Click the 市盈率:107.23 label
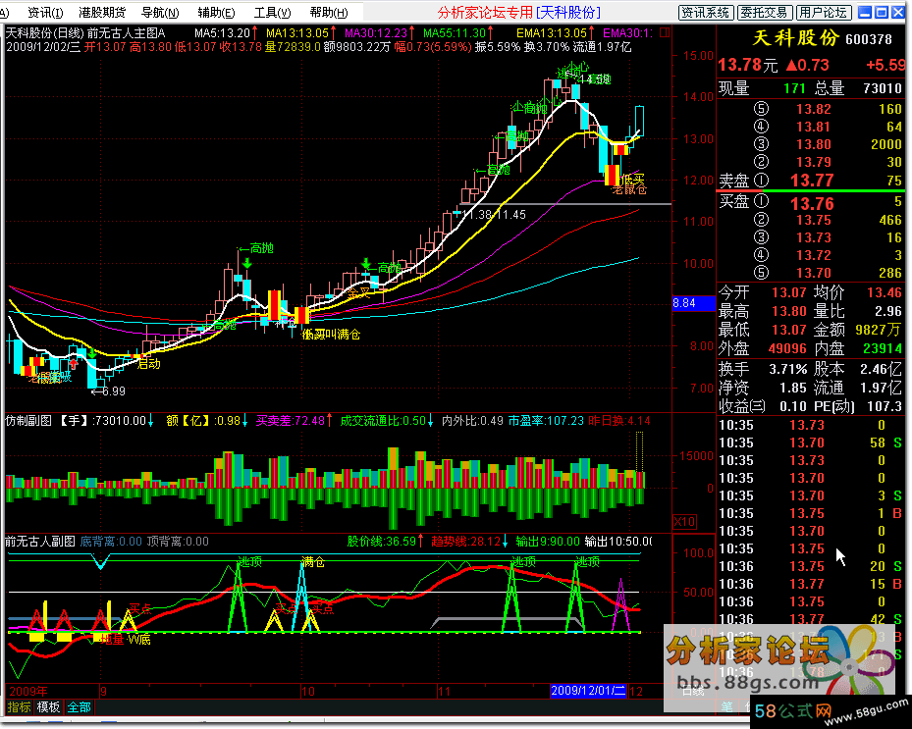This screenshot has width=912, height=729. (546, 420)
